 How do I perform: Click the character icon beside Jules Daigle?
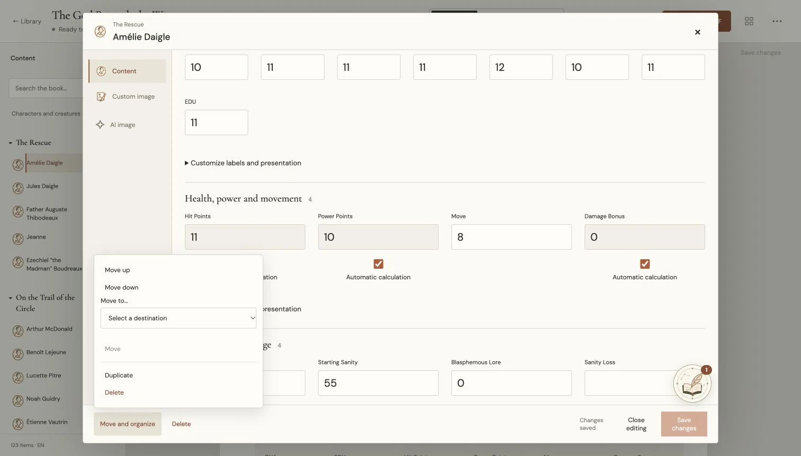pyautogui.click(x=18, y=187)
